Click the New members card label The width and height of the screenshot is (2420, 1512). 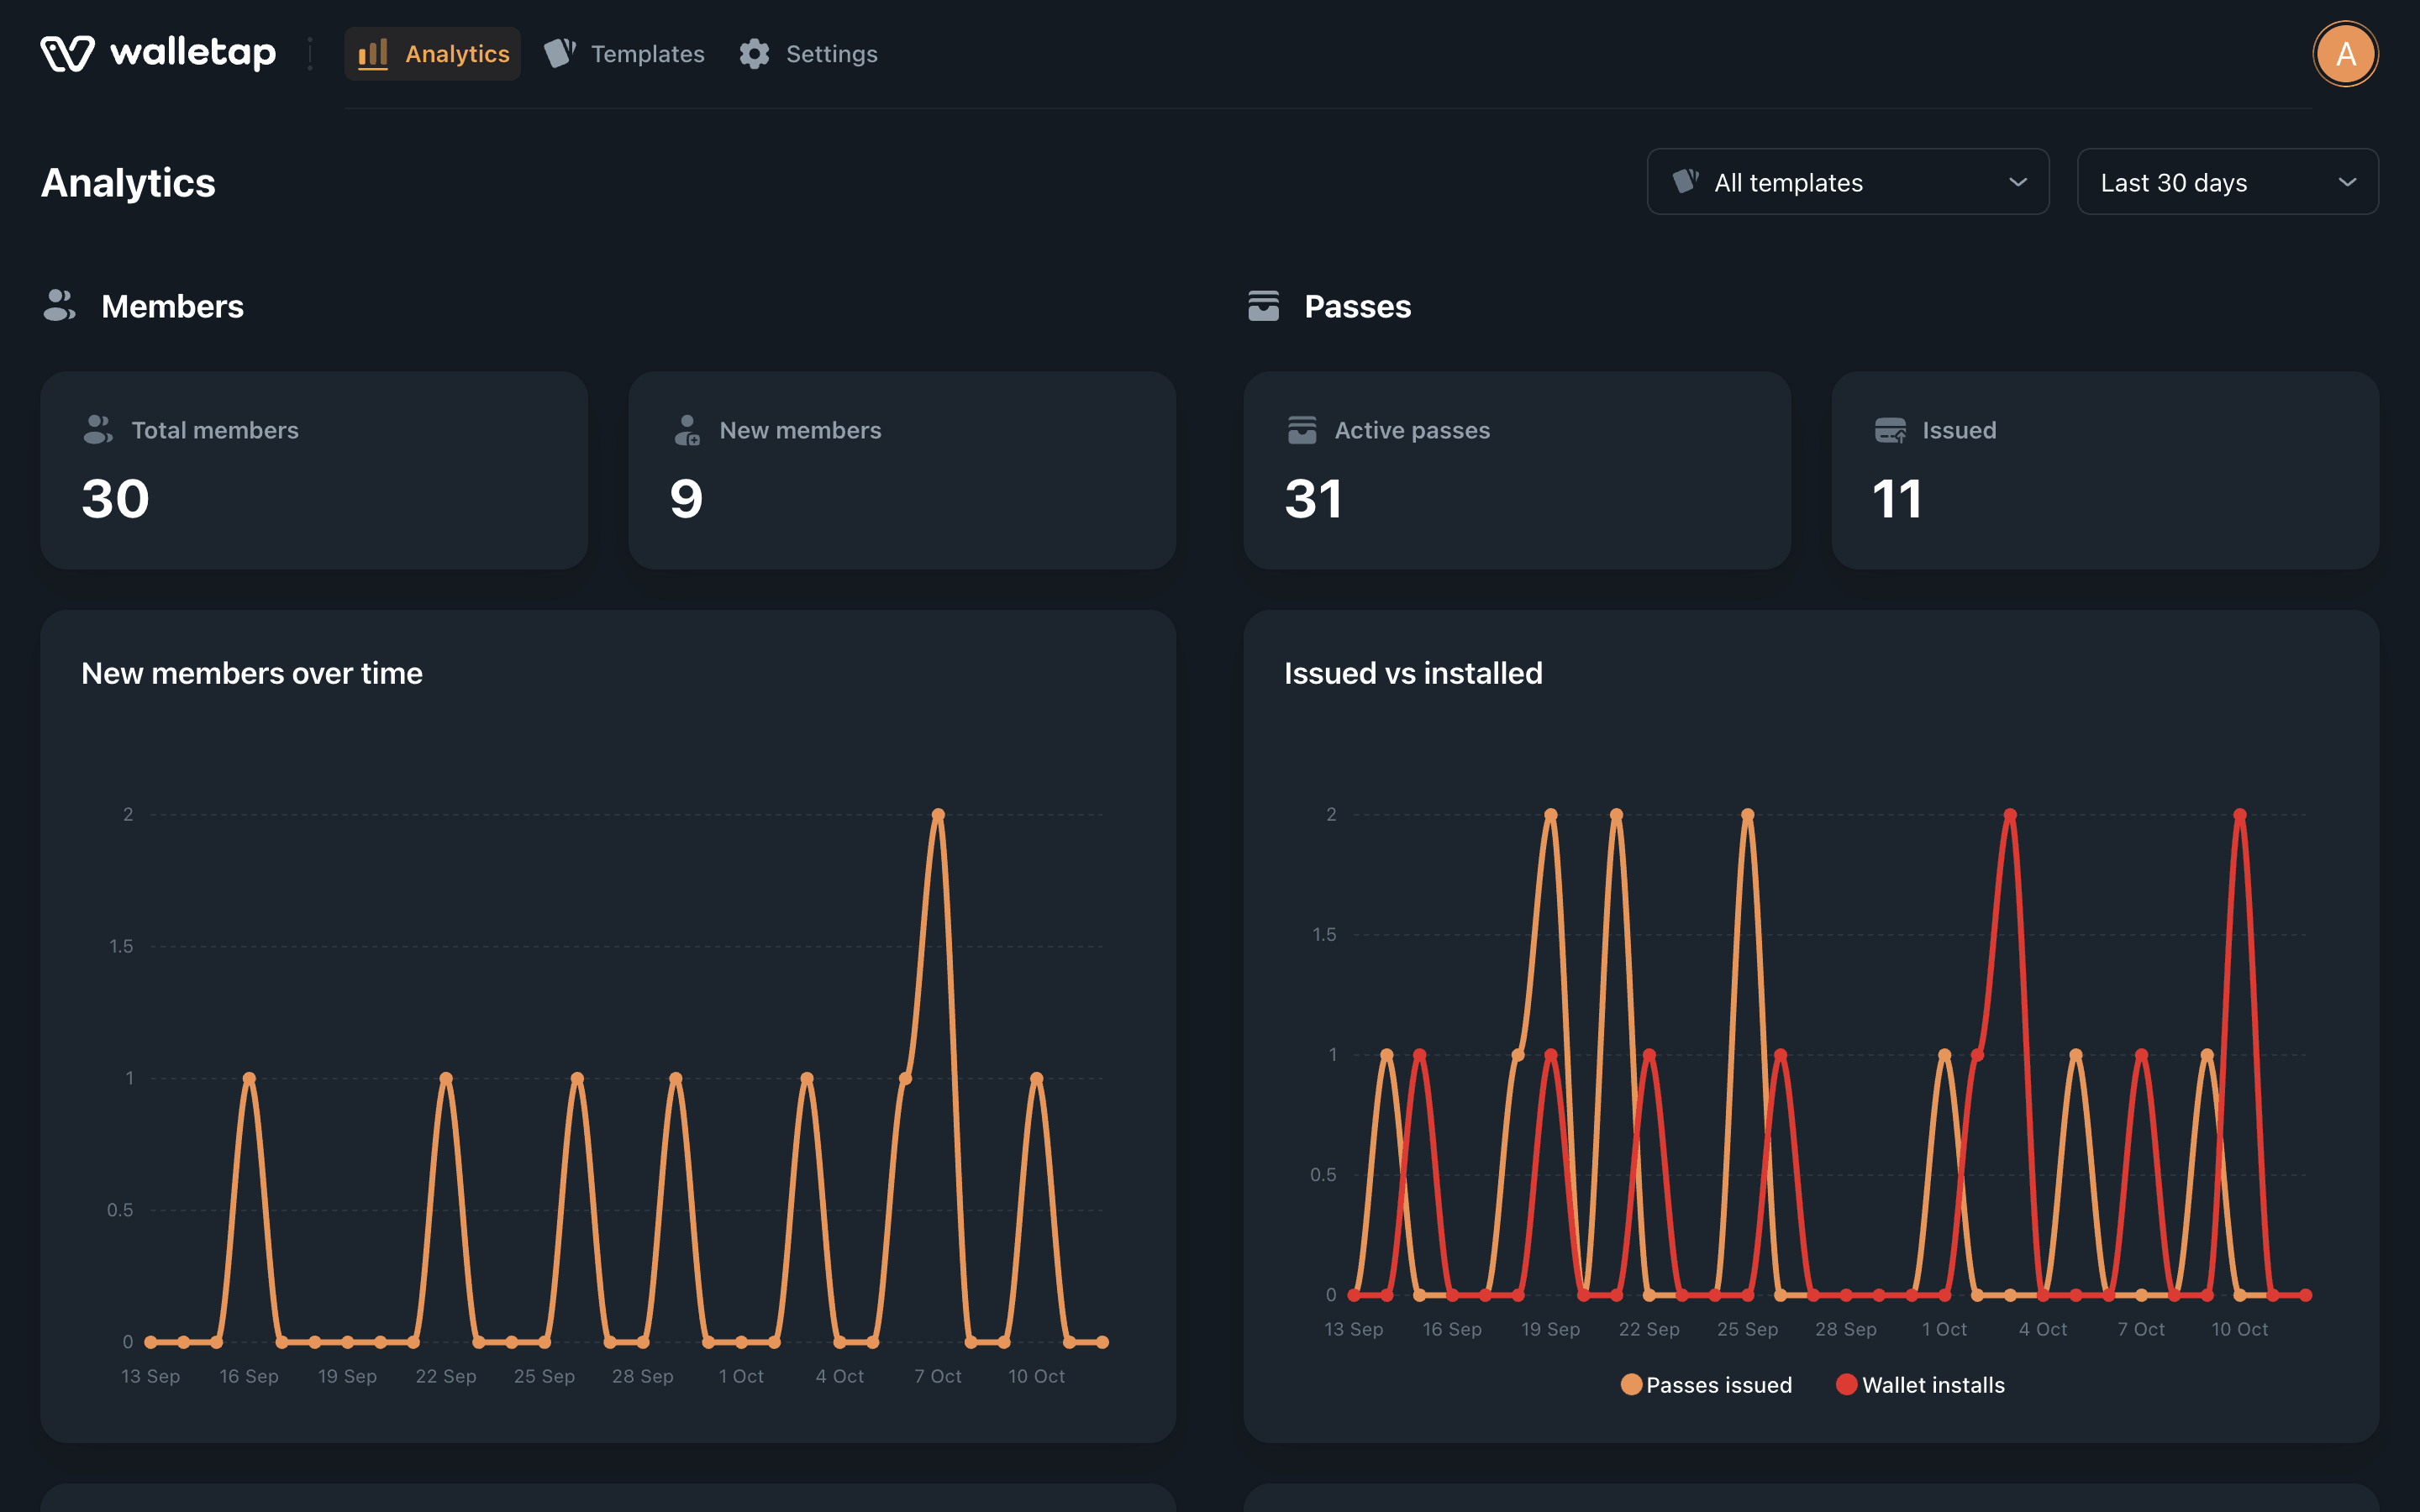pyautogui.click(x=800, y=430)
